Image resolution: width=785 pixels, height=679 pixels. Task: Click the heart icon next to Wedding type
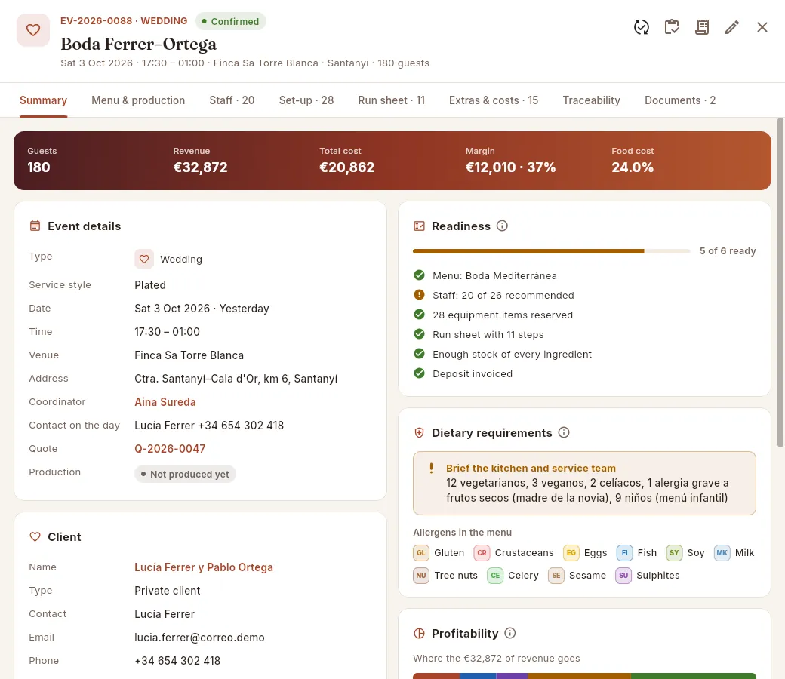click(x=143, y=259)
